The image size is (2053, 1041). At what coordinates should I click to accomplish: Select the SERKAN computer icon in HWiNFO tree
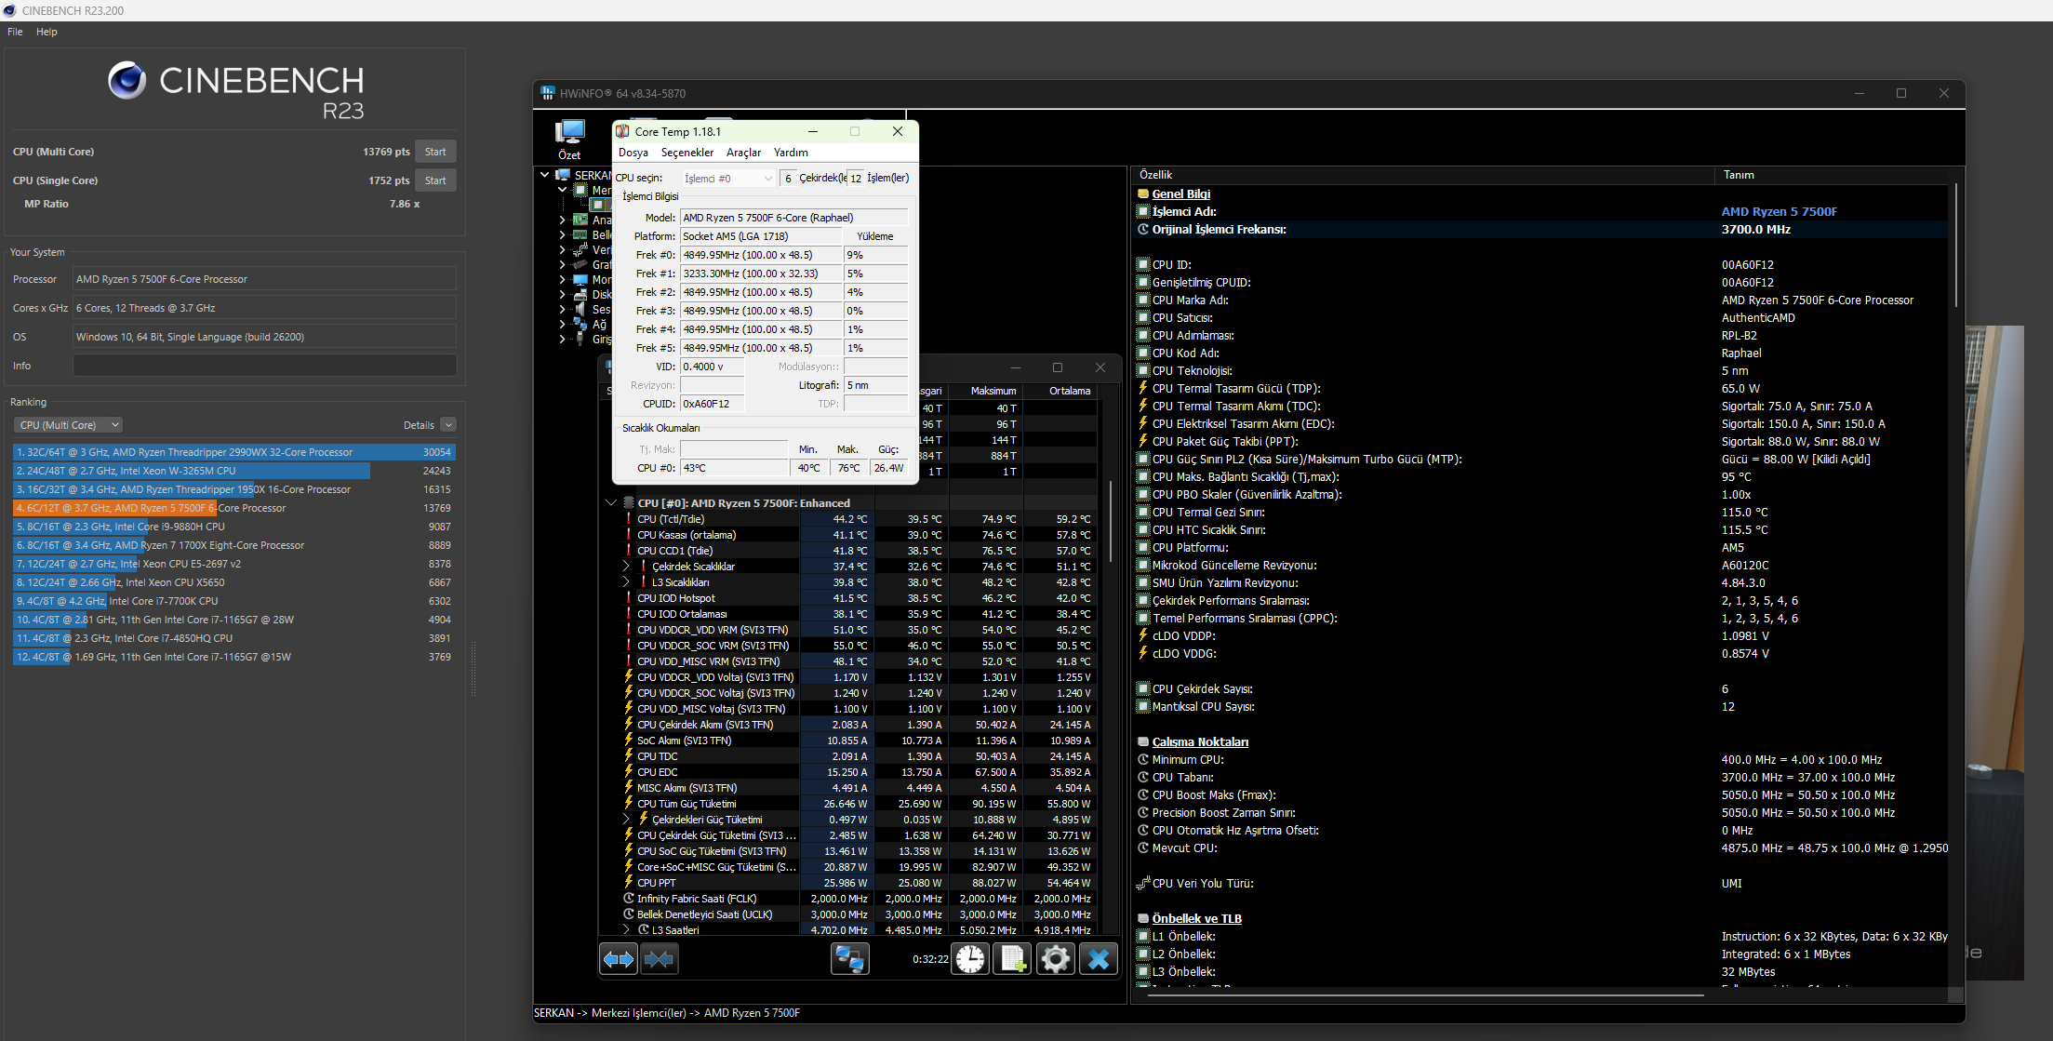563,175
